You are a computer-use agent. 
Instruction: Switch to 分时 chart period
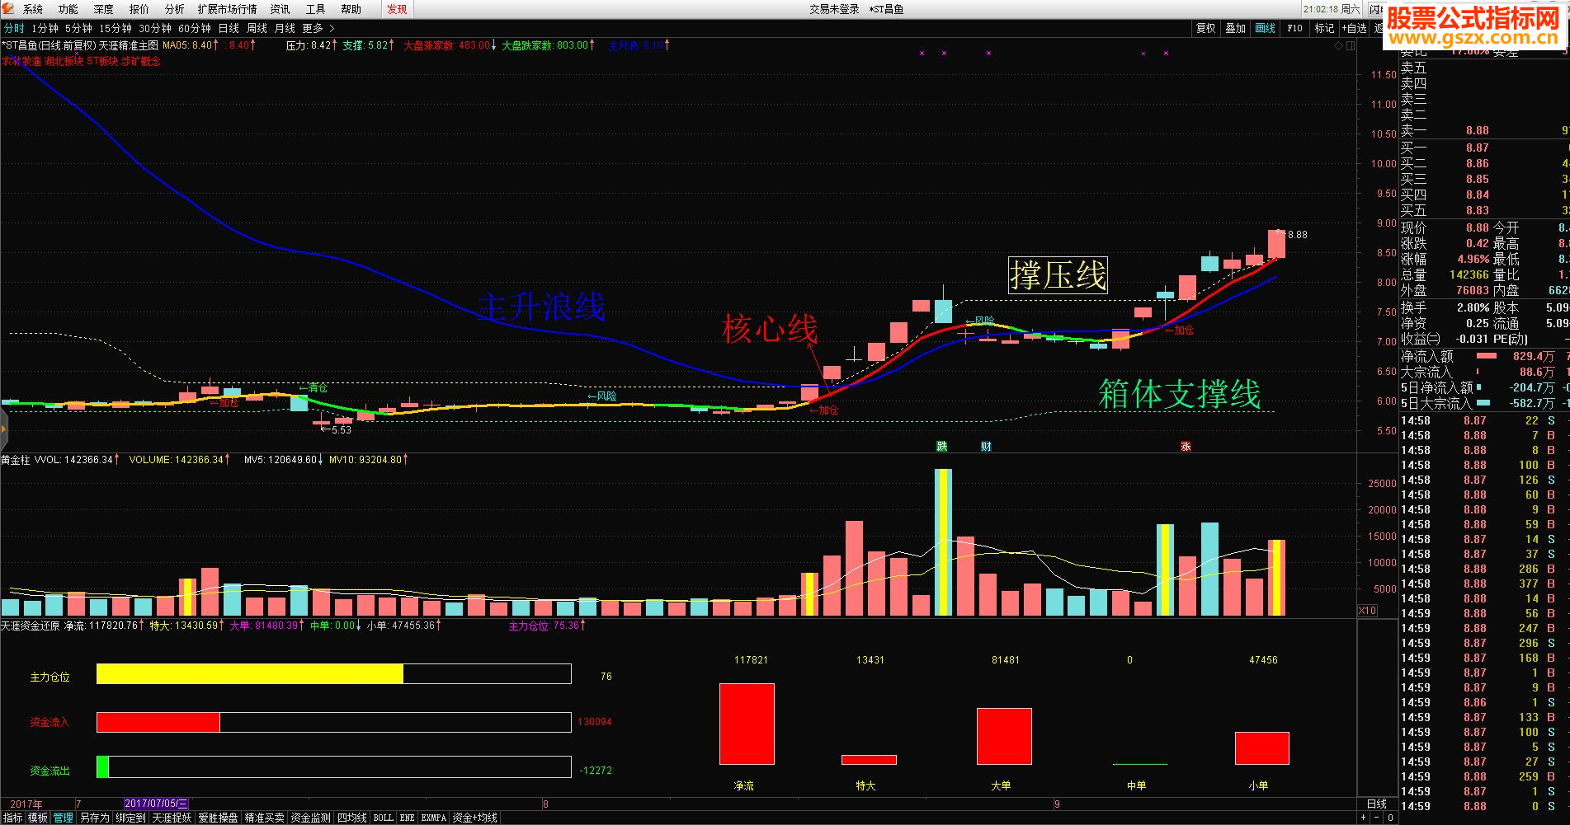[x=14, y=28]
